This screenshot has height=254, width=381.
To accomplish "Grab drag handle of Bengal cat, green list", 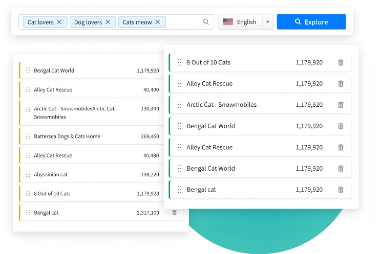I will pos(179,190).
